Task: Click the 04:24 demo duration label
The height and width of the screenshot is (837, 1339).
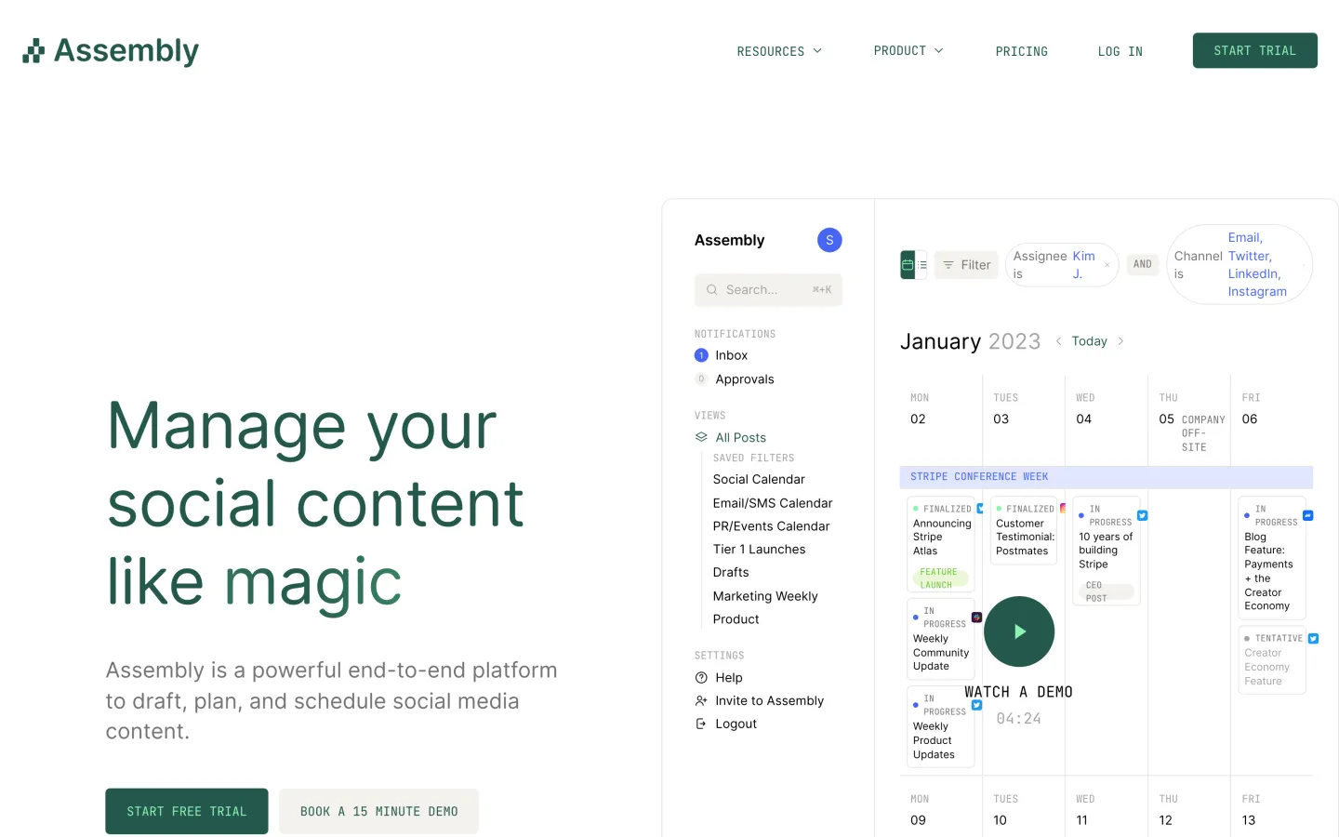Action: coord(1019,719)
